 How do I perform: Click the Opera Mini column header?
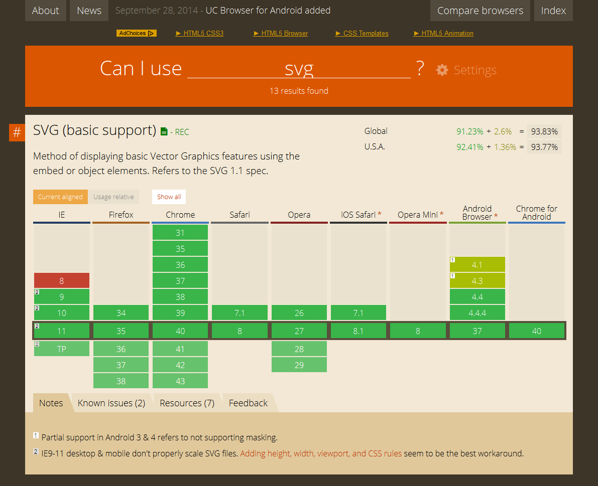coord(418,215)
